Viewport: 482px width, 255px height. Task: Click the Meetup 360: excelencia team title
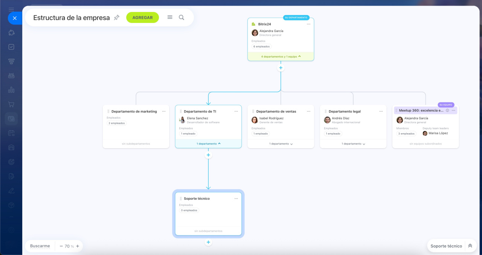click(421, 111)
